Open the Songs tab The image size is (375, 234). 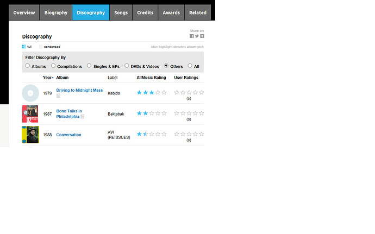coord(121,12)
